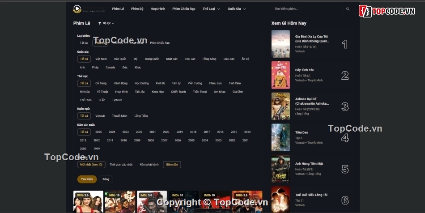425x213 pixels.
Task: Click the Tìm Kiếm button
Action: [87, 179]
